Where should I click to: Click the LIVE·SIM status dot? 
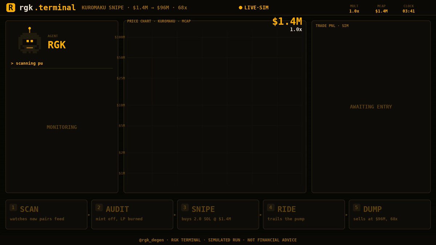tap(241, 8)
